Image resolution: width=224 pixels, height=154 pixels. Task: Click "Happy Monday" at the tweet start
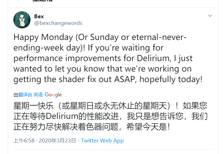[37, 38]
